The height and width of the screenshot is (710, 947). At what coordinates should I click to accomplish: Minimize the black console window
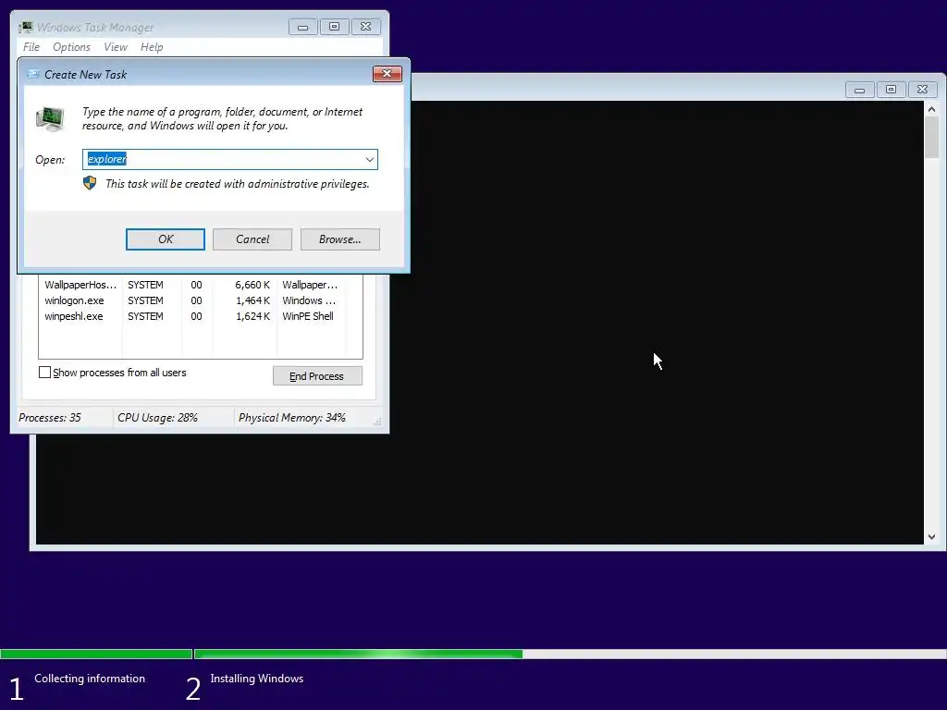click(859, 90)
